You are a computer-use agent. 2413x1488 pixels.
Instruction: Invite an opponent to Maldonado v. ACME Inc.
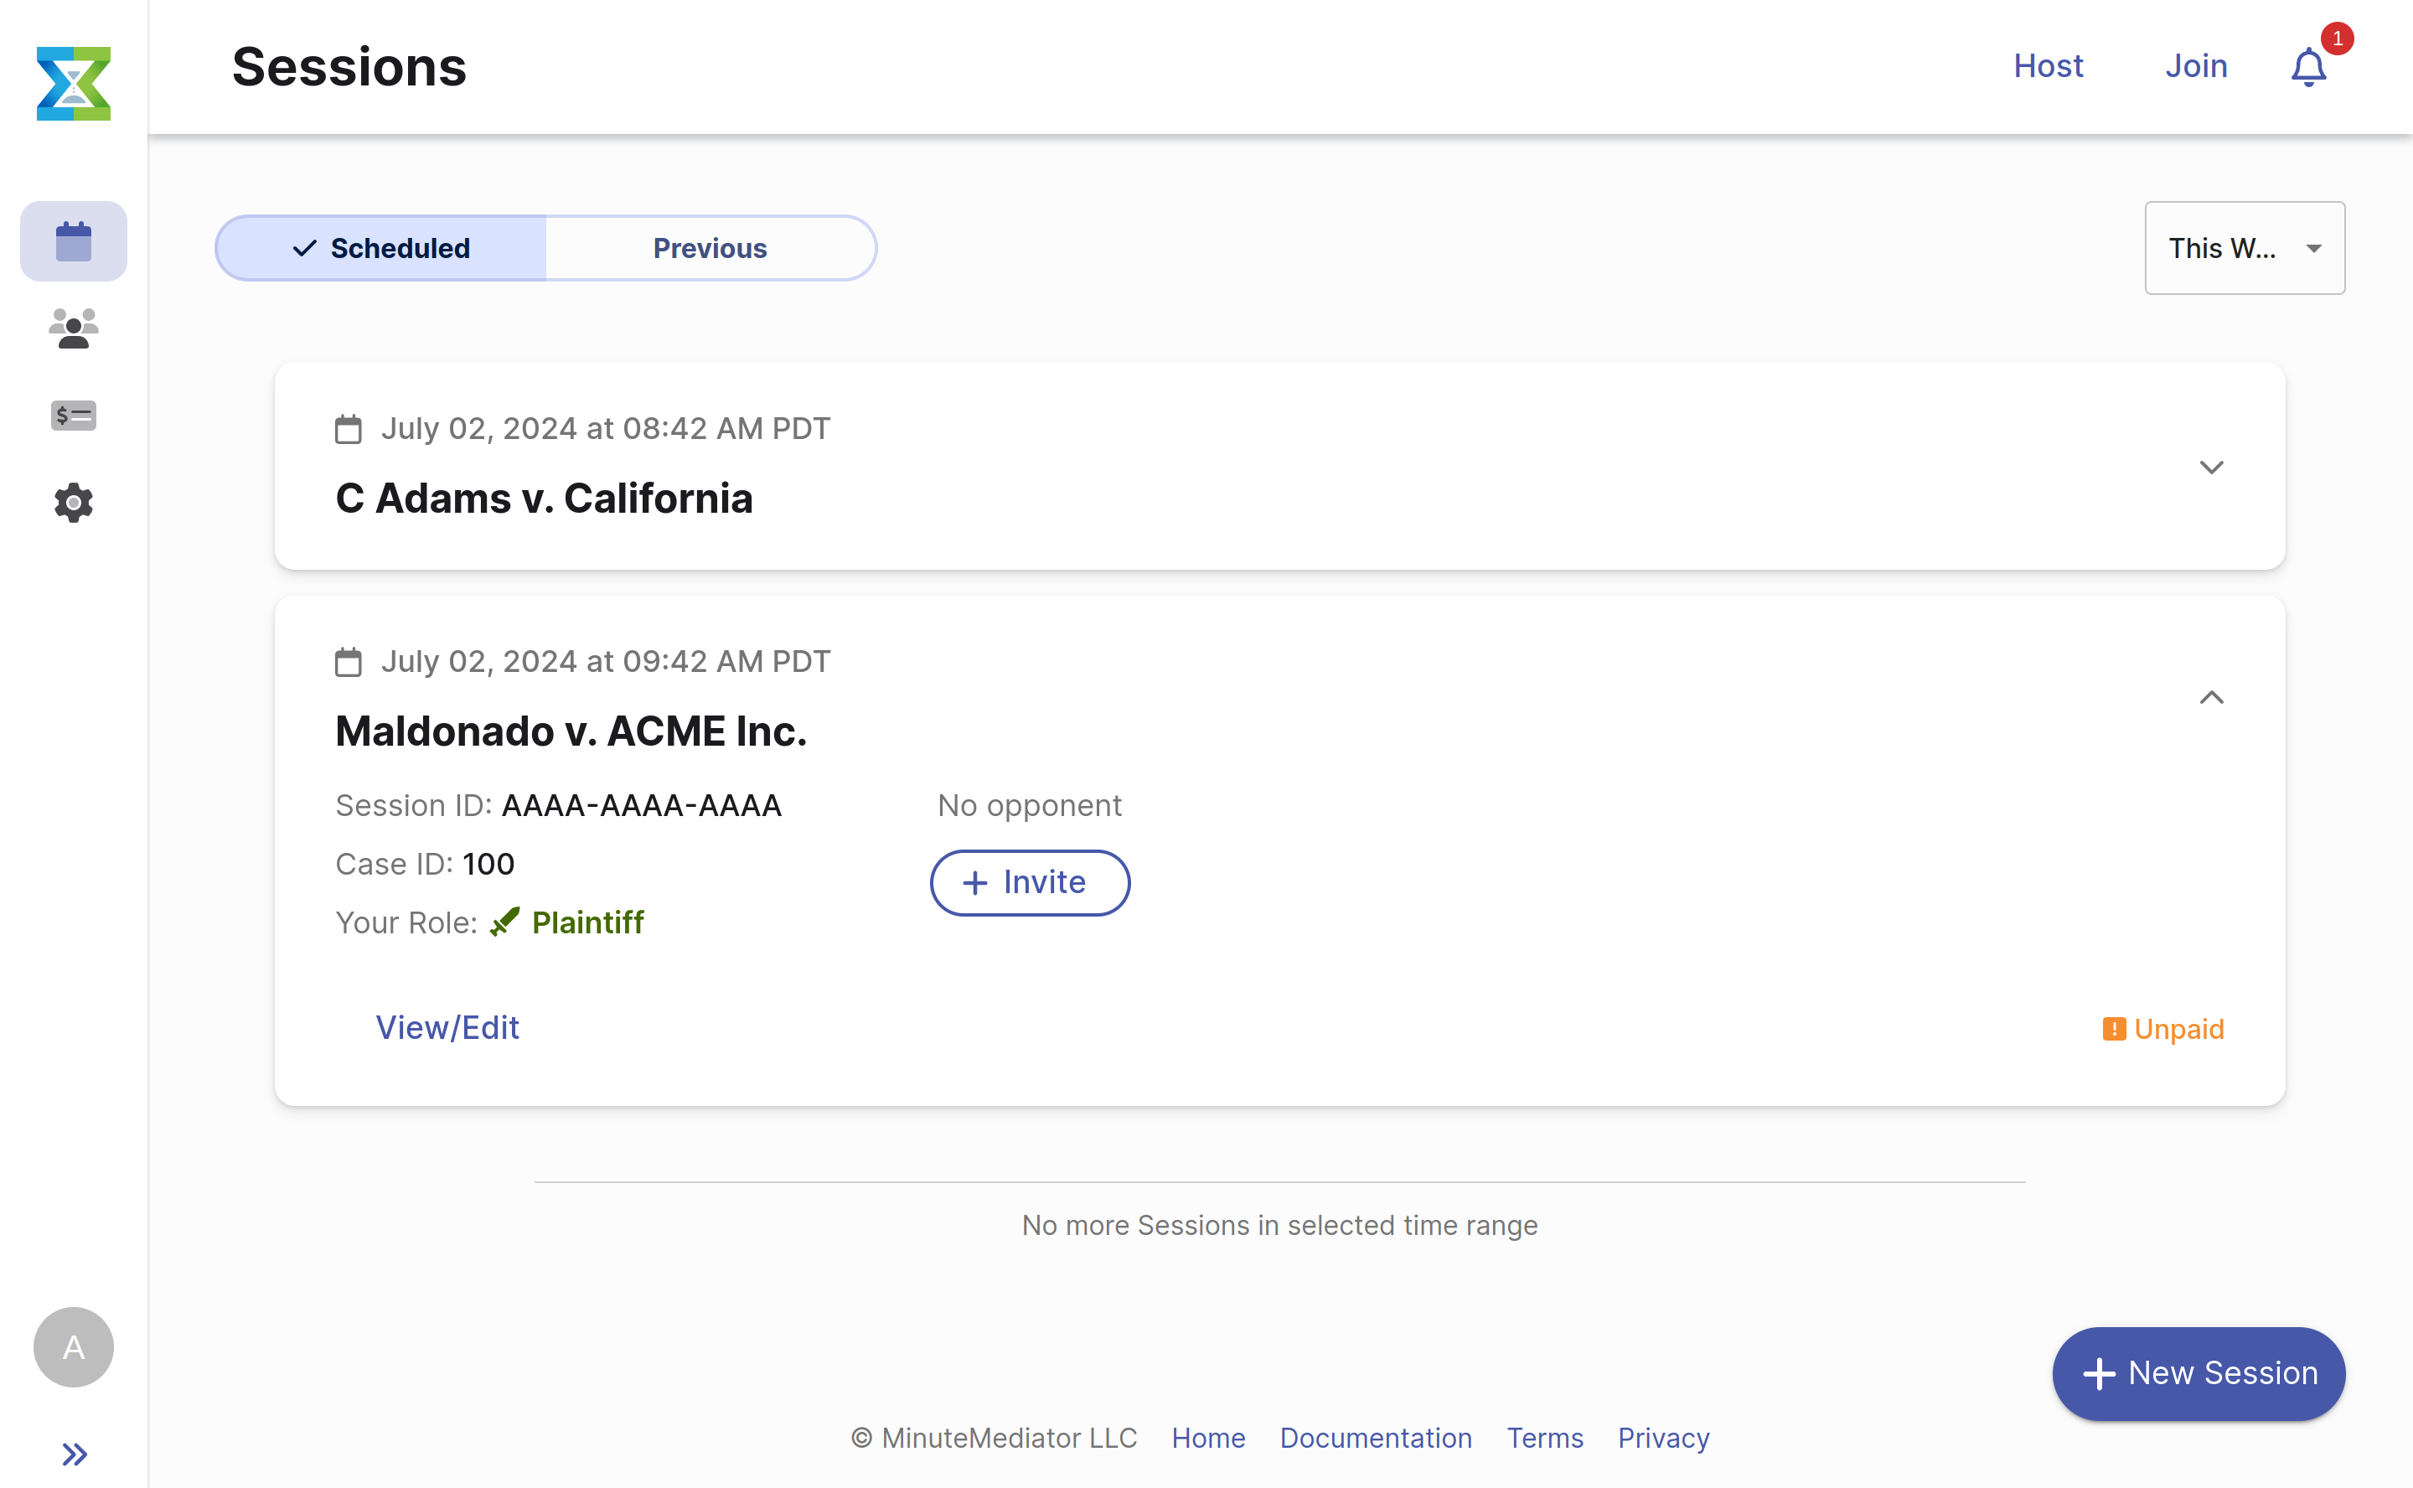1030,881
